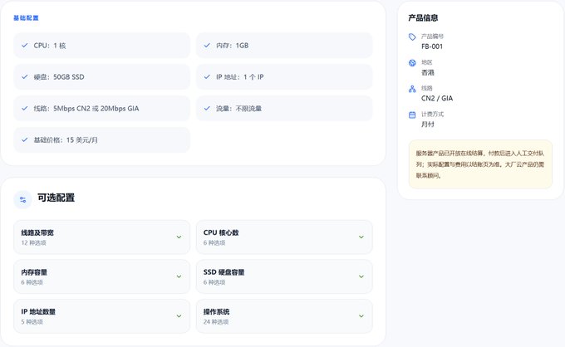This screenshot has height=347, width=565.
Task: Click text 流量: 不限流量
Action: pos(238,109)
